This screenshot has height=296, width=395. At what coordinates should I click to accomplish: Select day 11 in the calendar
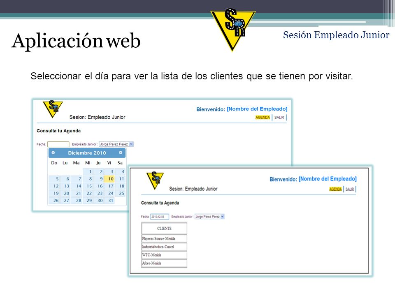[120, 179]
